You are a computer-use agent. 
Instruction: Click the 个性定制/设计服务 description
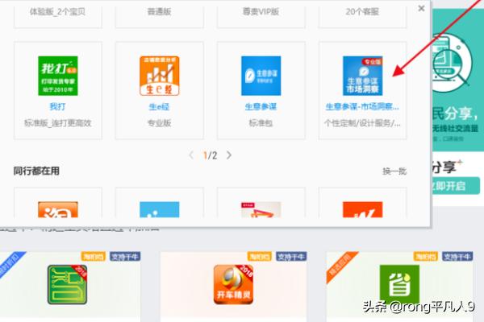tap(362, 123)
